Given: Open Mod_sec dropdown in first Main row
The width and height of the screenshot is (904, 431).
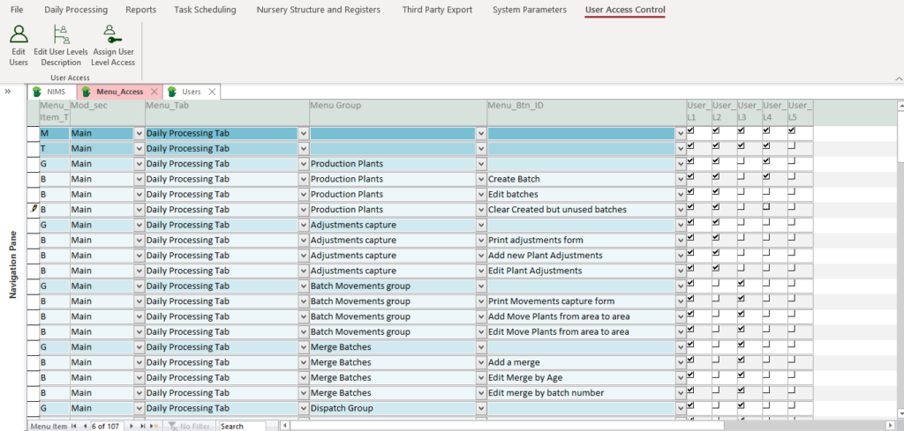Looking at the screenshot, I should pos(139,133).
